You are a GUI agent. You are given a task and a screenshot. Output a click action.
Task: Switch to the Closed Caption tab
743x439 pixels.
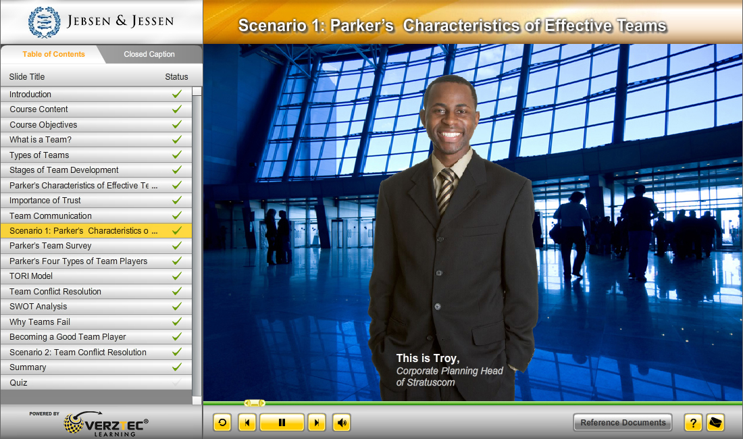149,55
